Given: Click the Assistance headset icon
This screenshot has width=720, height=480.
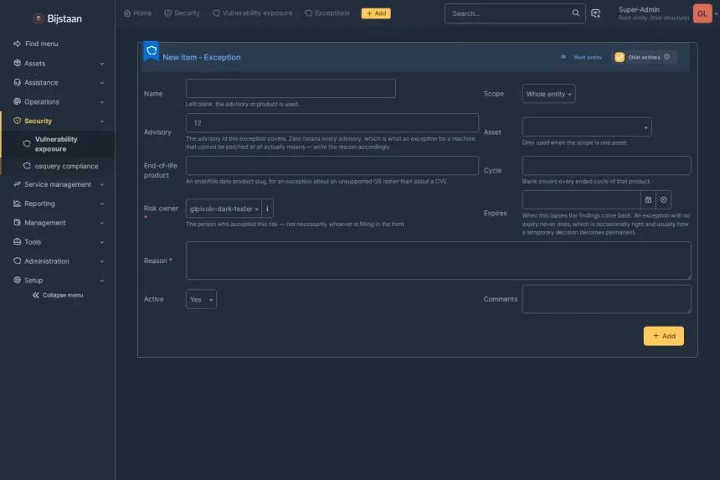Looking at the screenshot, I should [18, 82].
